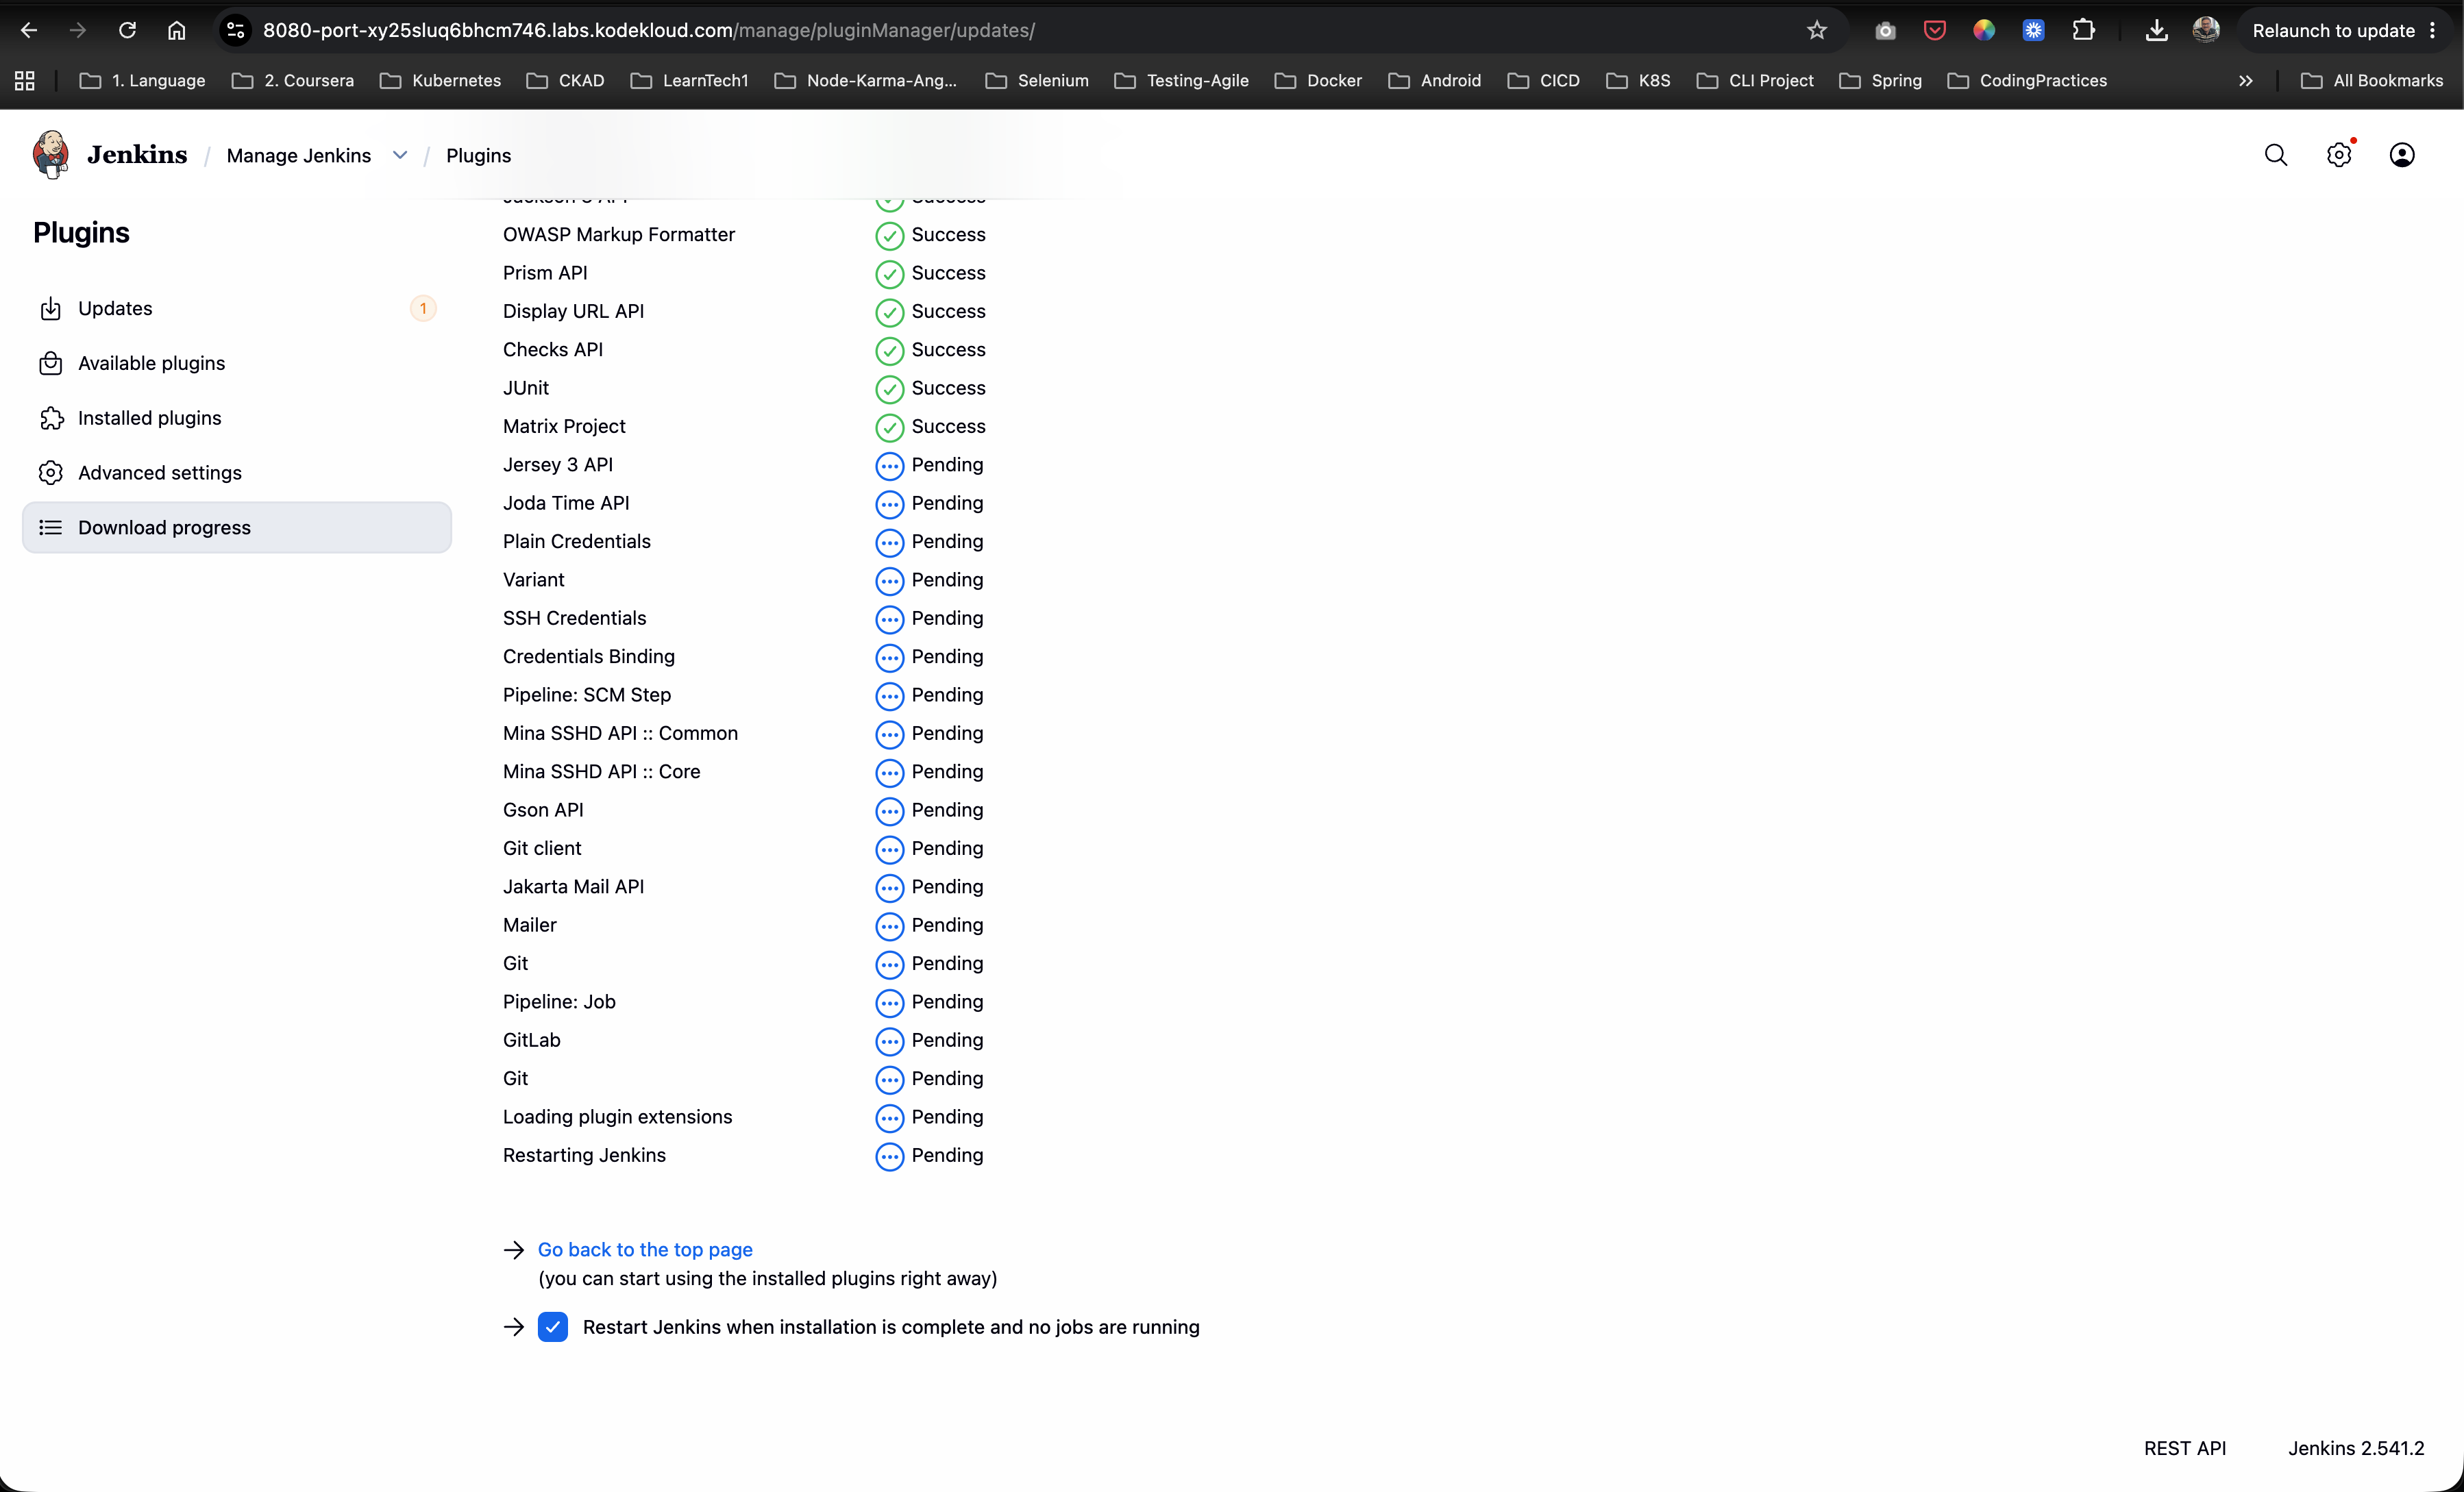Image resolution: width=2464 pixels, height=1492 pixels.
Task: Click the Pending icon for Mailer
Action: click(889, 926)
